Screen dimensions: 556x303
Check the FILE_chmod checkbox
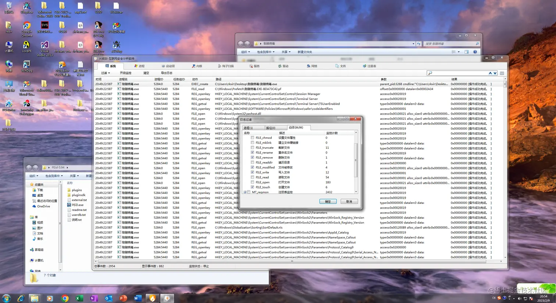[x=252, y=138]
